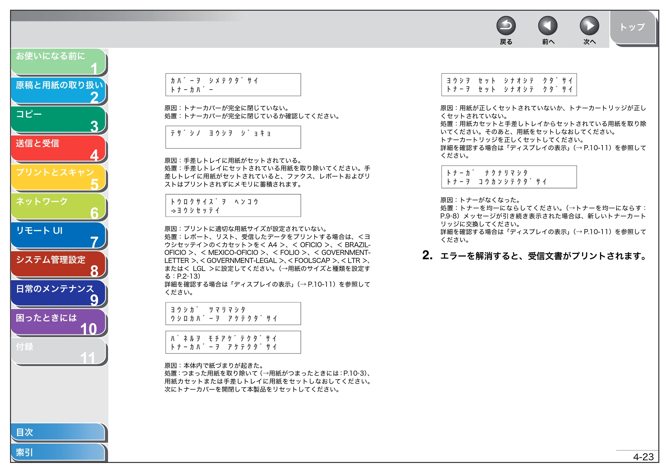Click the パネルヲ モチアゲテクダサイ message box
The width and height of the screenshot is (669, 473).
[233, 342]
